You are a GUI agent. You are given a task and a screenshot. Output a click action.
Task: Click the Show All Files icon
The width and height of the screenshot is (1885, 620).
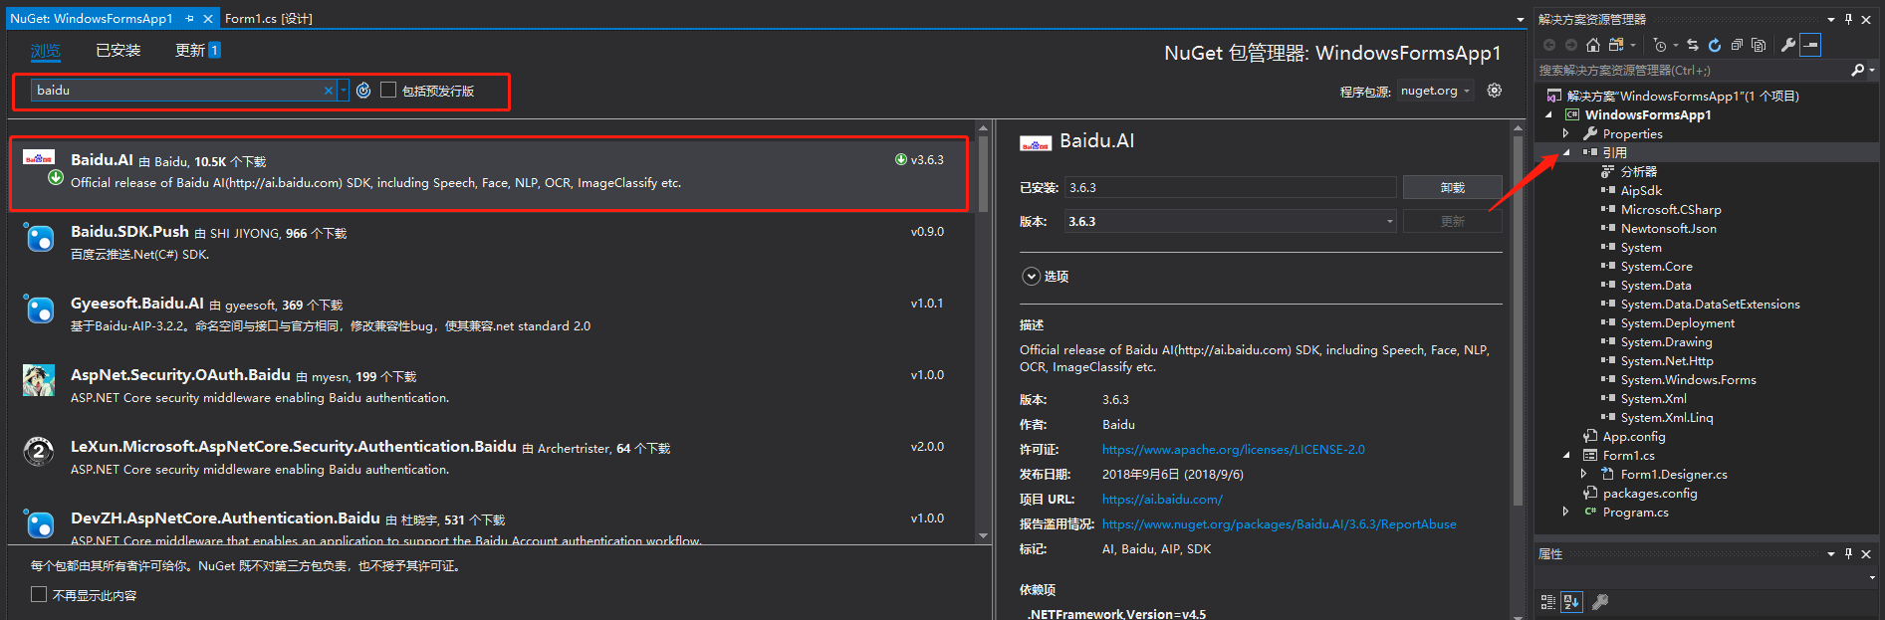click(x=1759, y=45)
